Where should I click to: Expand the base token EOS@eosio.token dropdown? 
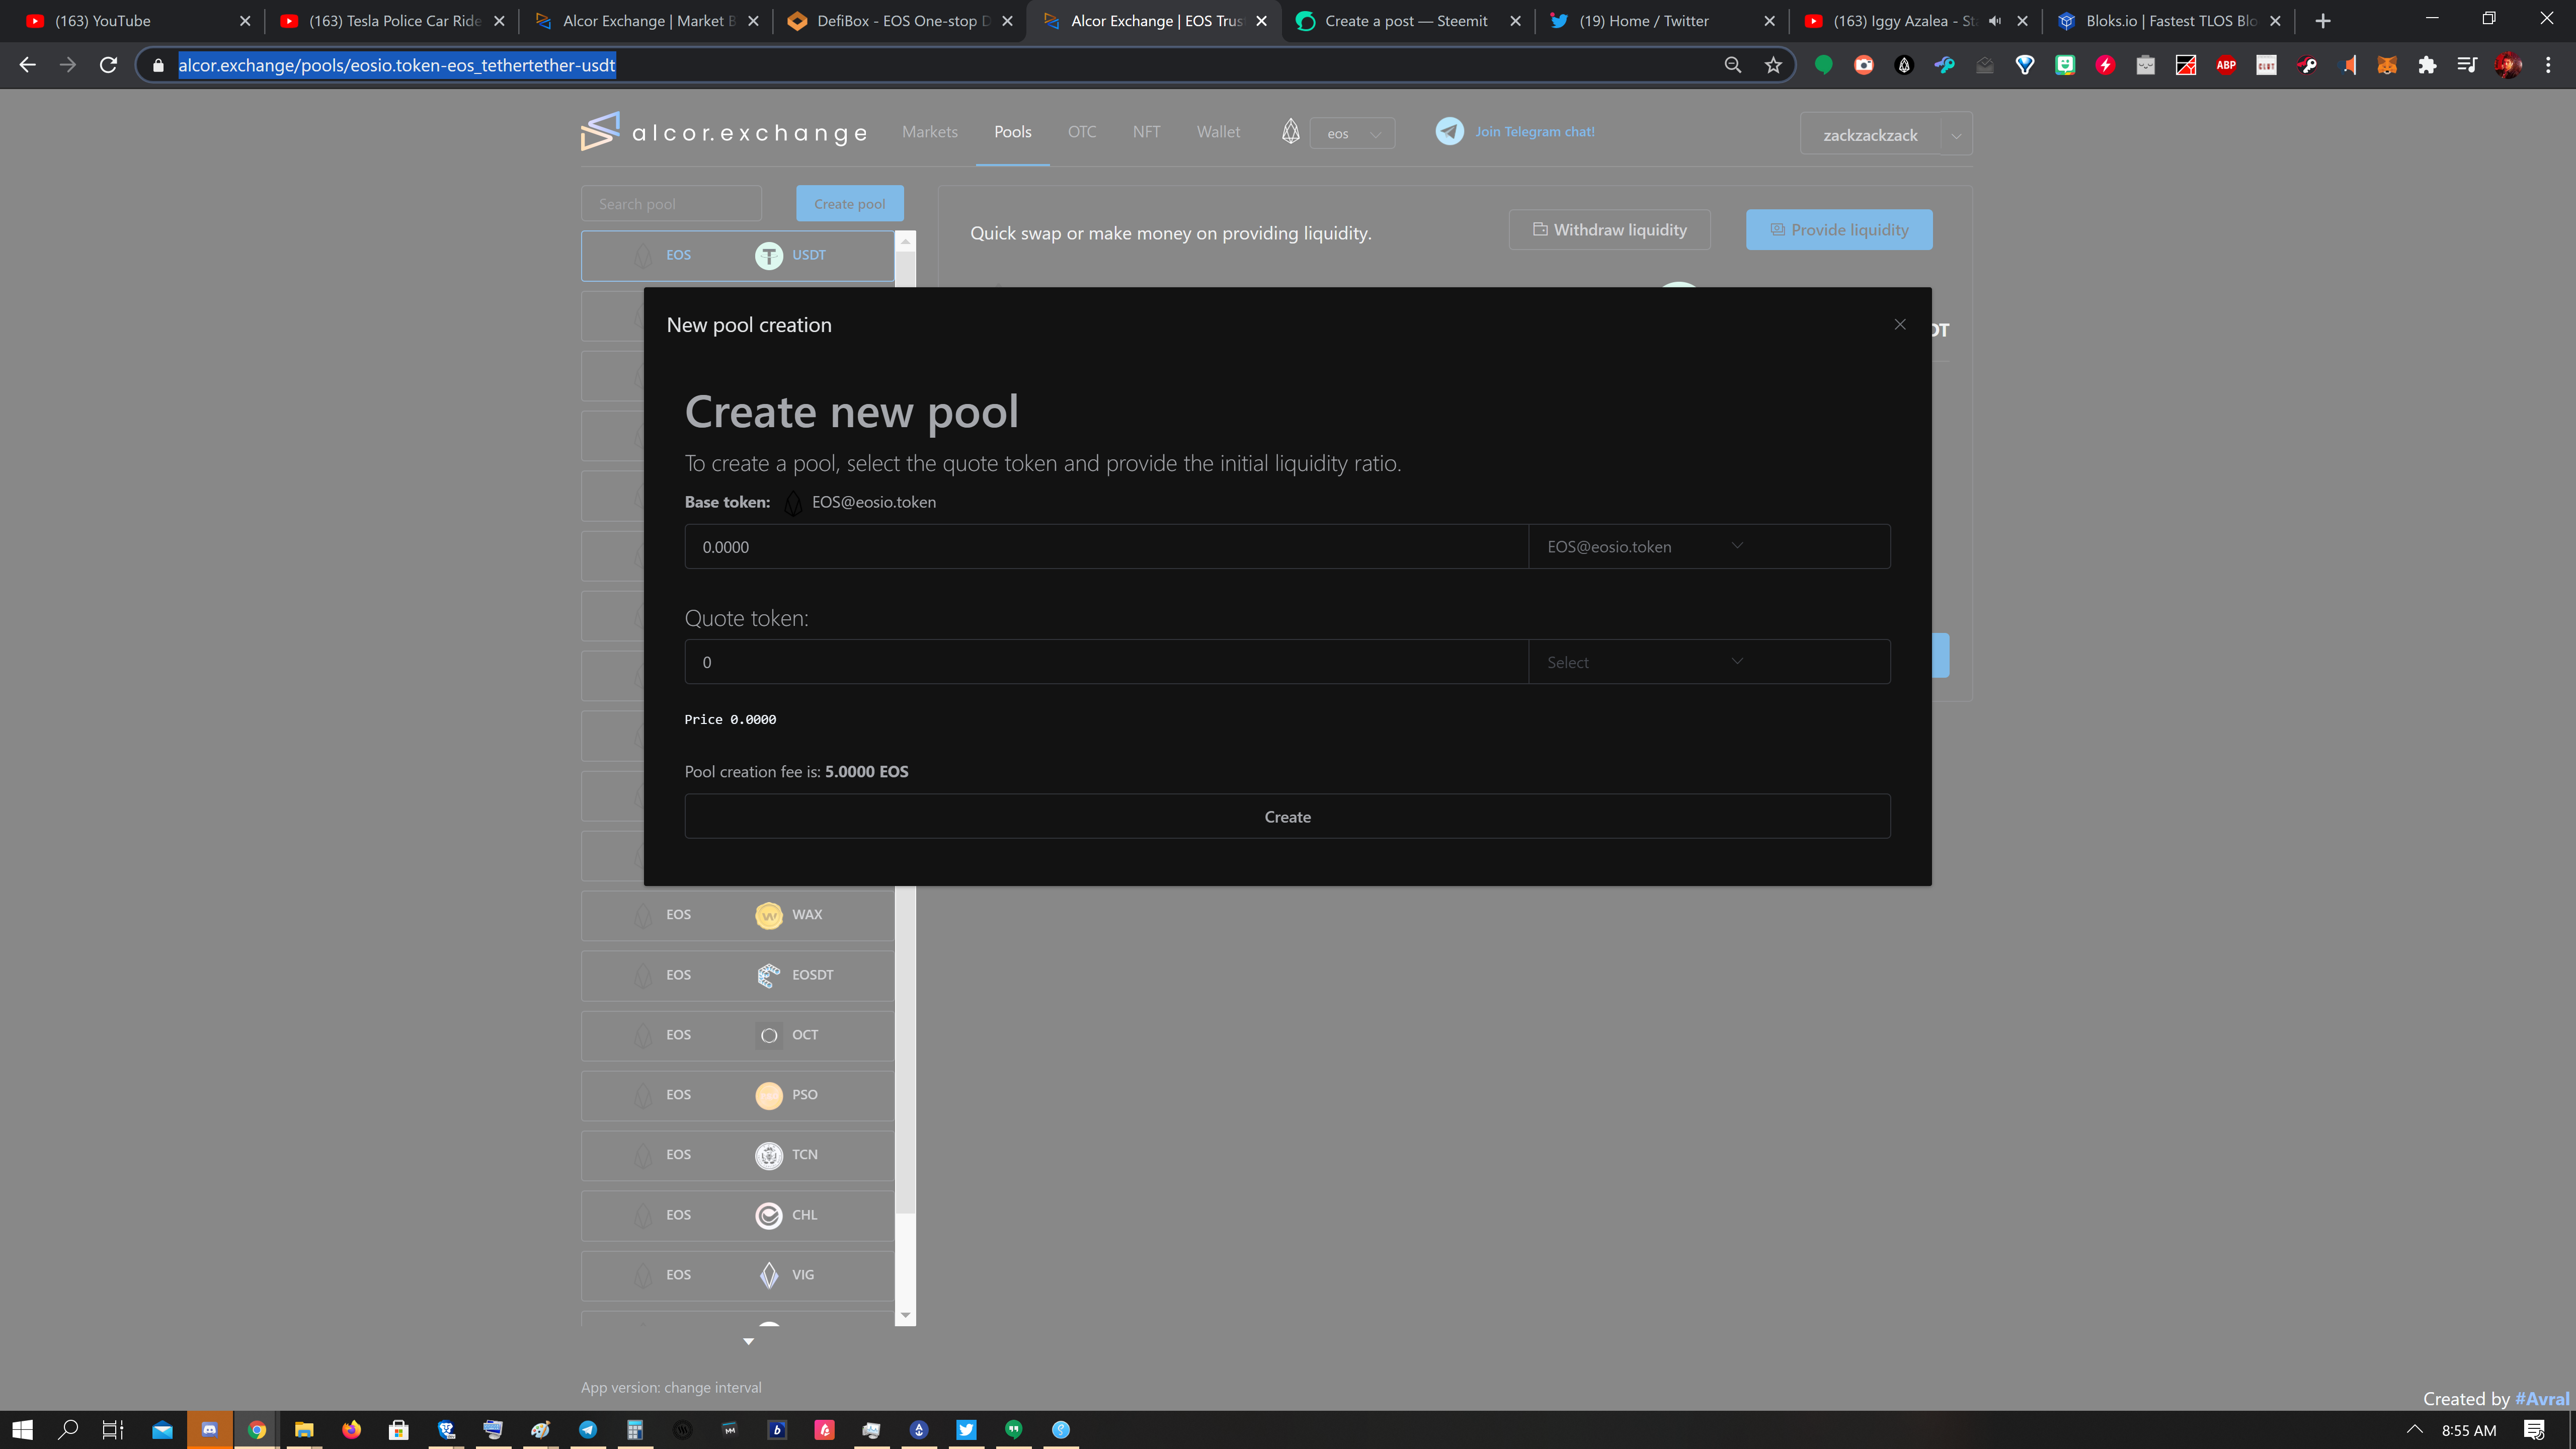[x=1709, y=547]
